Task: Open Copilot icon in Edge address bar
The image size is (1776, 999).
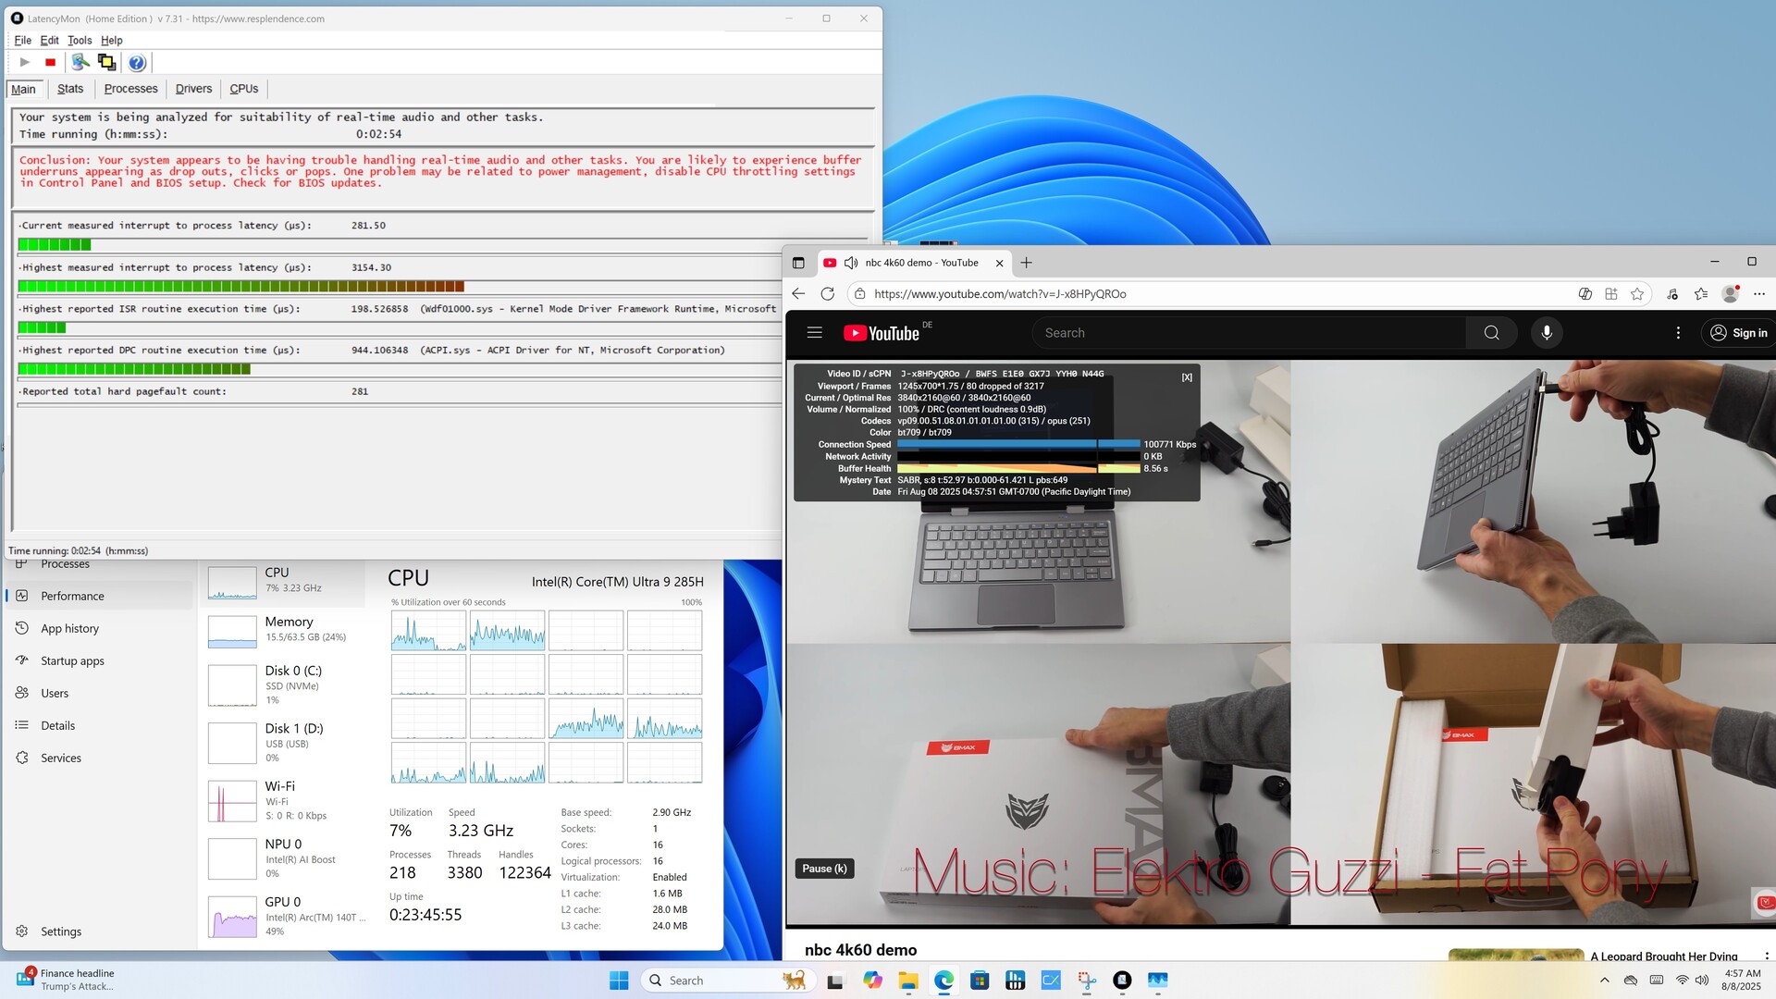Action: coord(1585,293)
